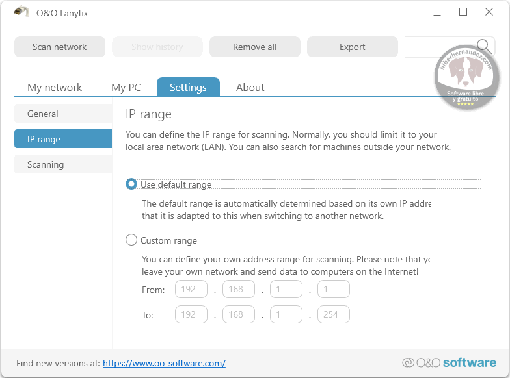
Task: Open the My PC tab
Action: tap(126, 87)
